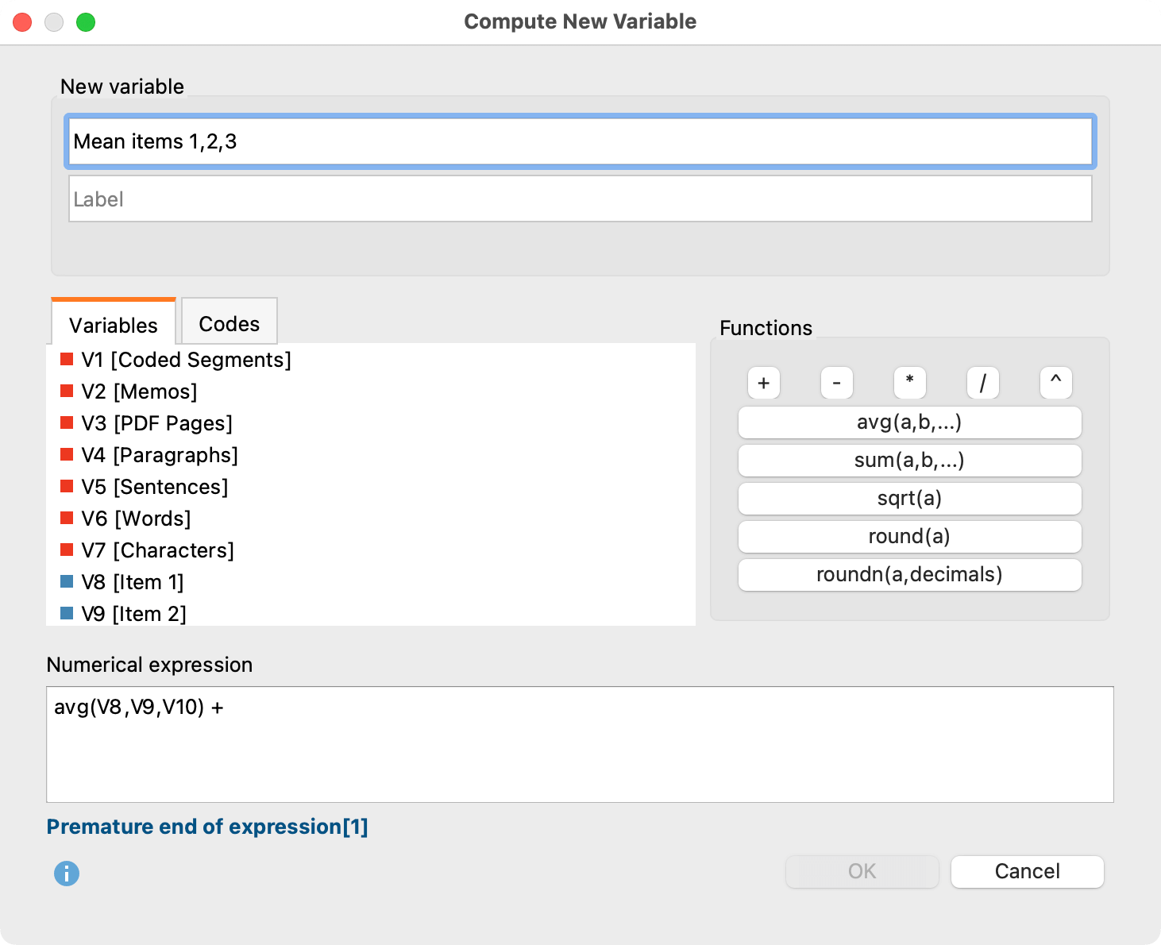Insert the avg(a,b,...) function
The height and width of the screenshot is (945, 1161).
[909, 422]
